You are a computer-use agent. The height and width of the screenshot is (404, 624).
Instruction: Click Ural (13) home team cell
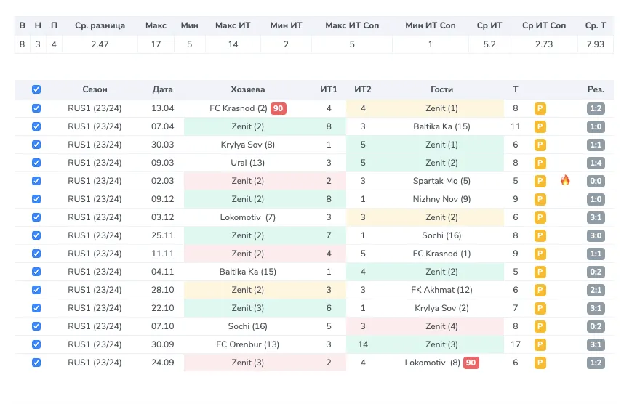pos(247,163)
